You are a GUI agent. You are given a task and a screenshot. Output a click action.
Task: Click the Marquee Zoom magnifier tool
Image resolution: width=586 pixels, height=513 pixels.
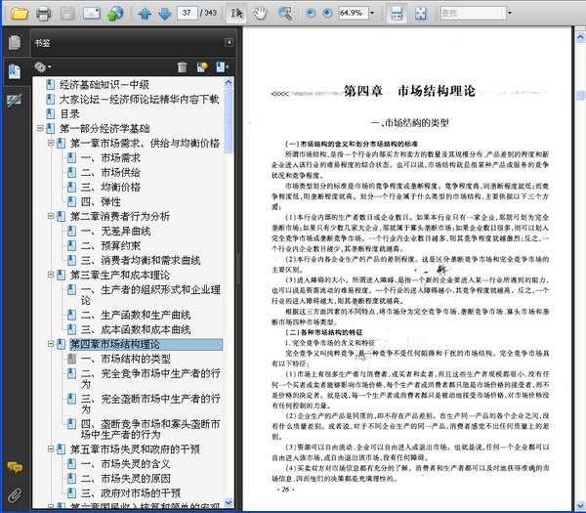pos(285,14)
